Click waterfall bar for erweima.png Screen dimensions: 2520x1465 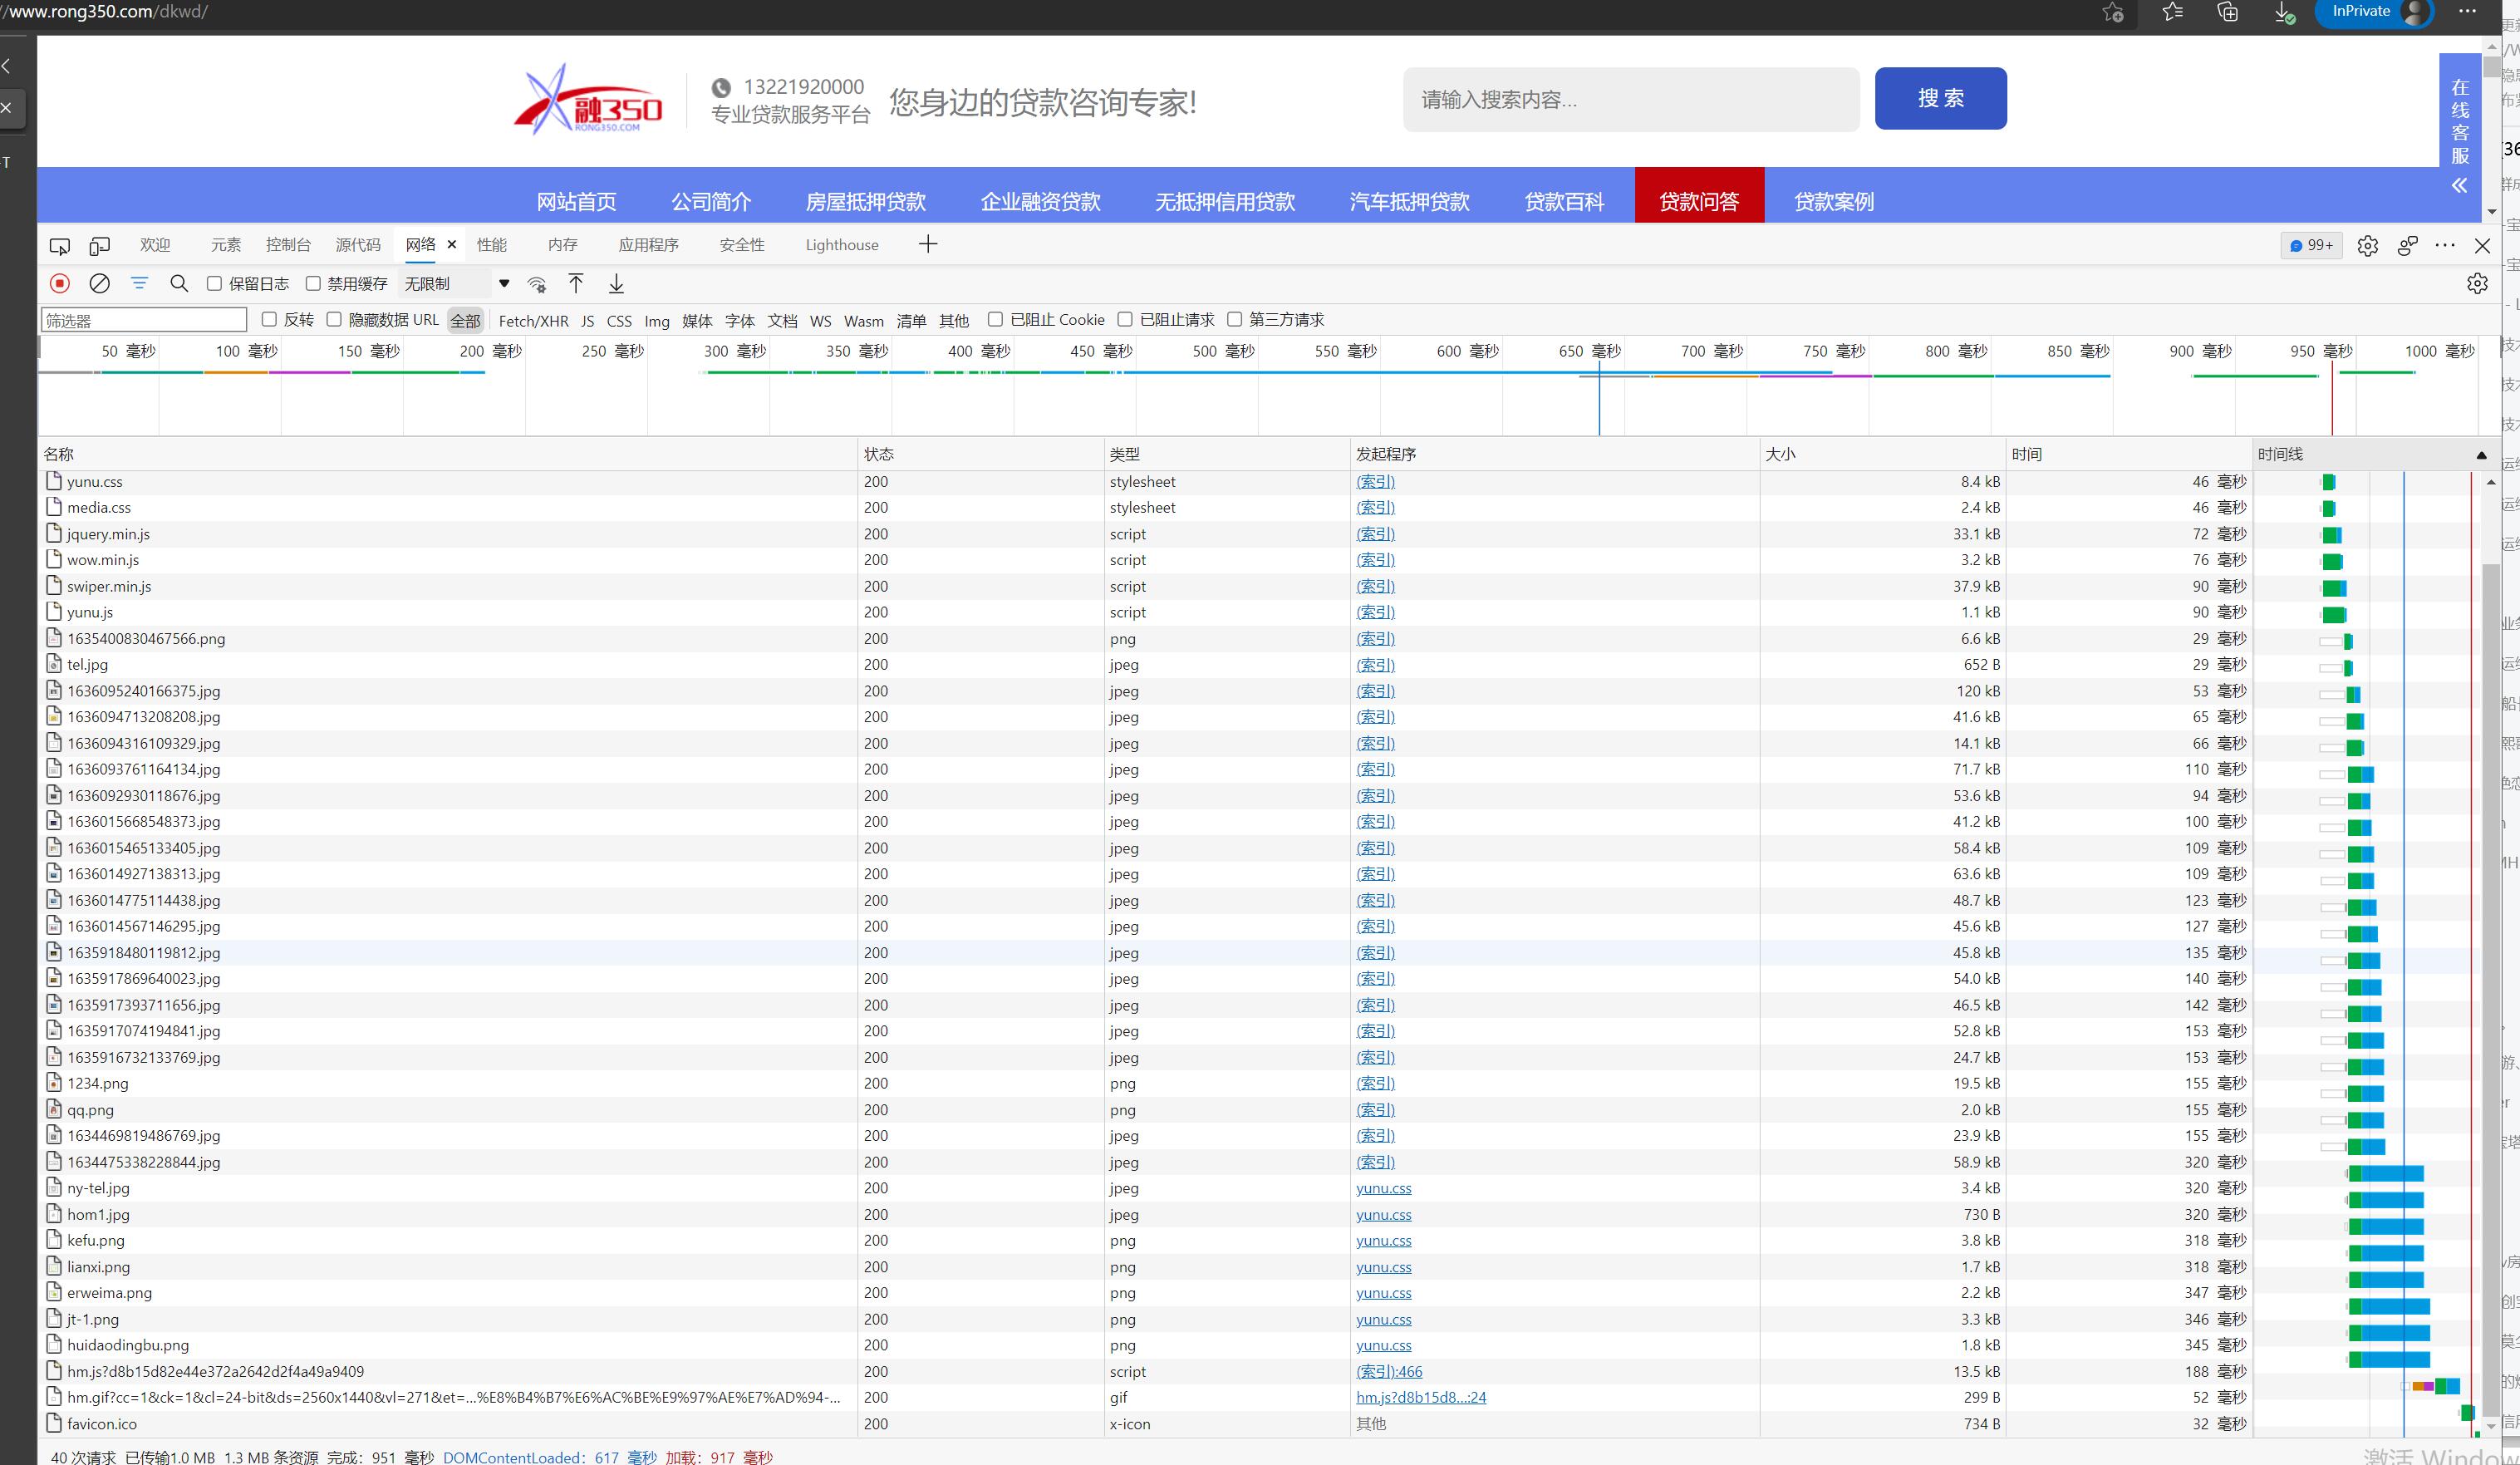(2389, 1306)
